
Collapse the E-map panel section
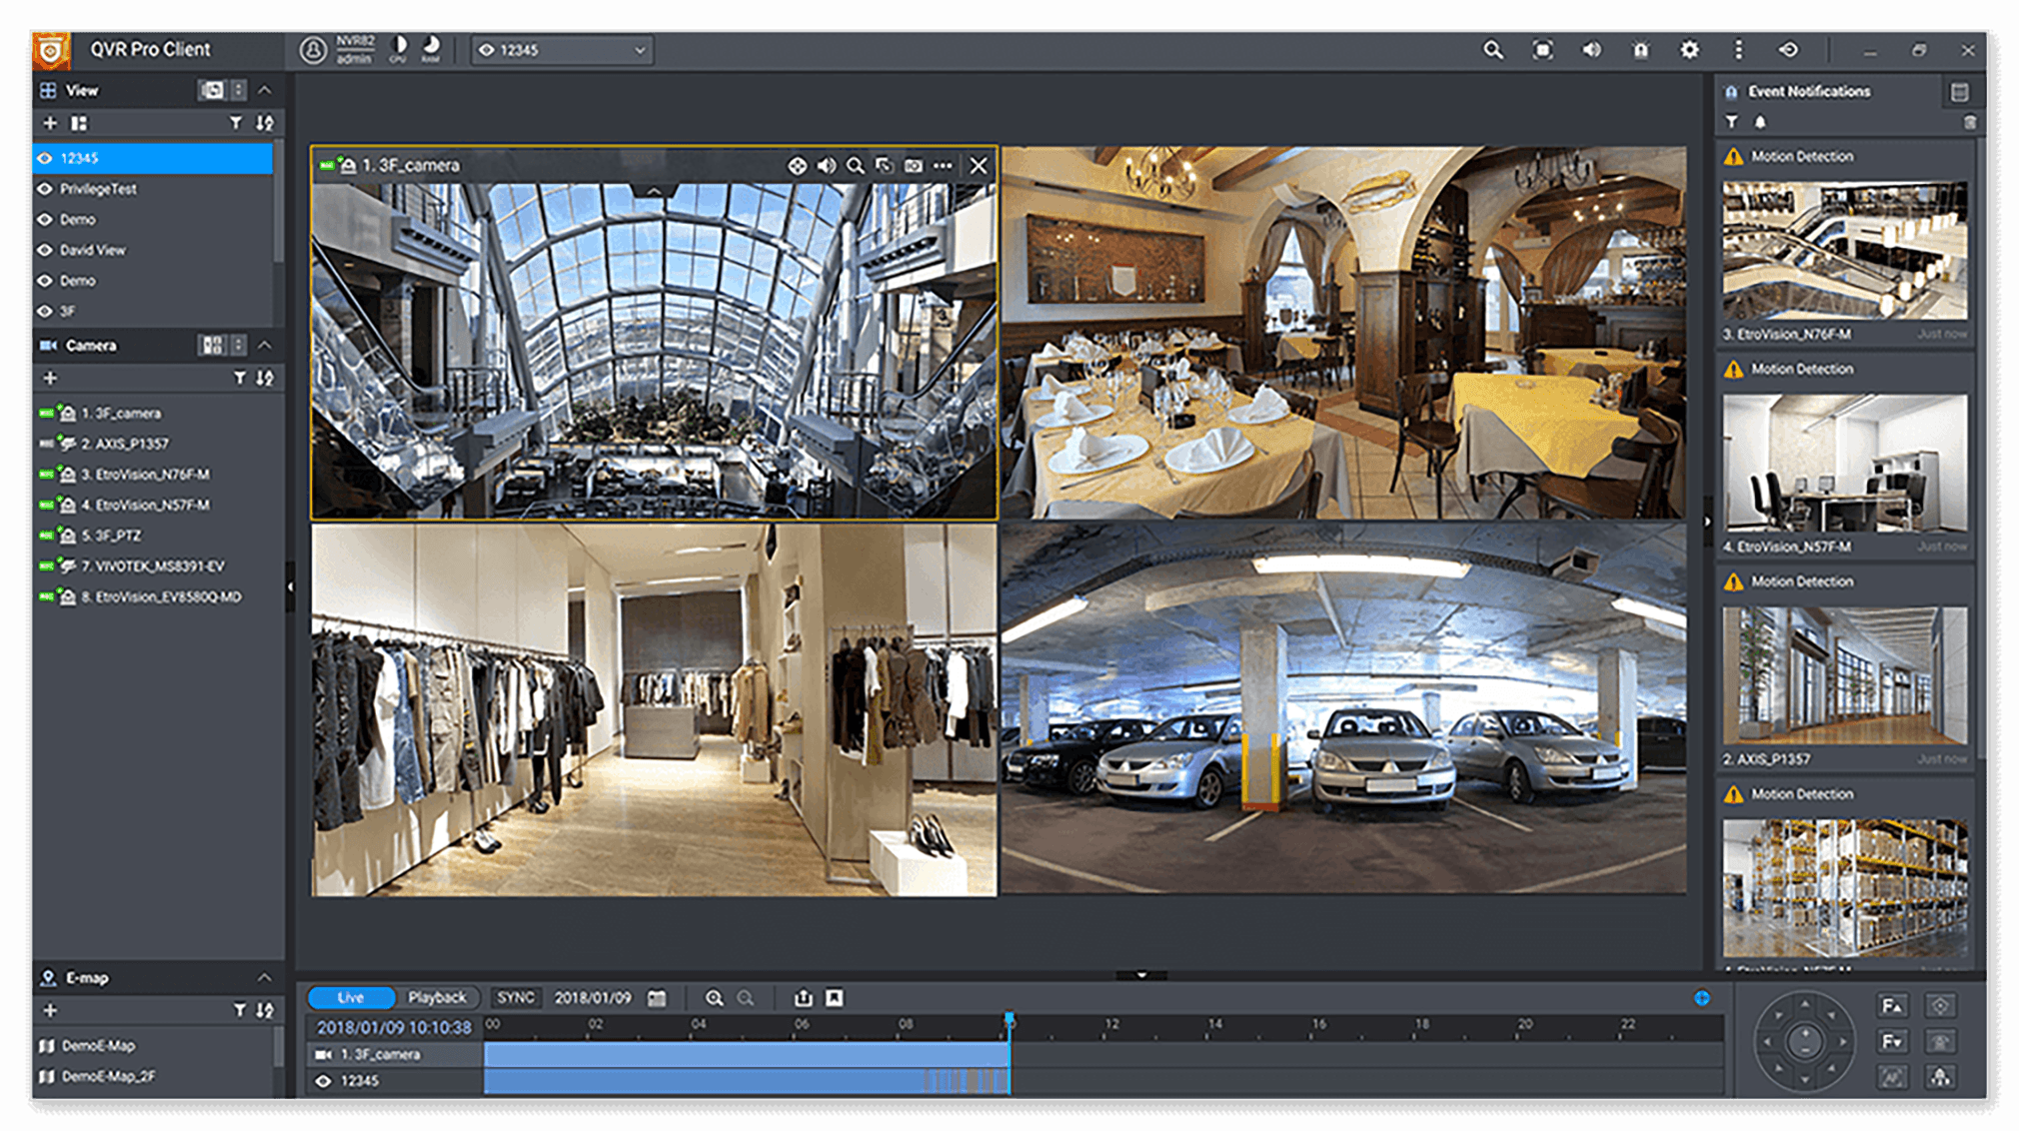tap(265, 978)
